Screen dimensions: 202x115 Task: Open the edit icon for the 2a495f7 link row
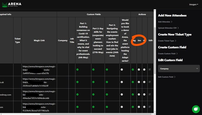149,69
